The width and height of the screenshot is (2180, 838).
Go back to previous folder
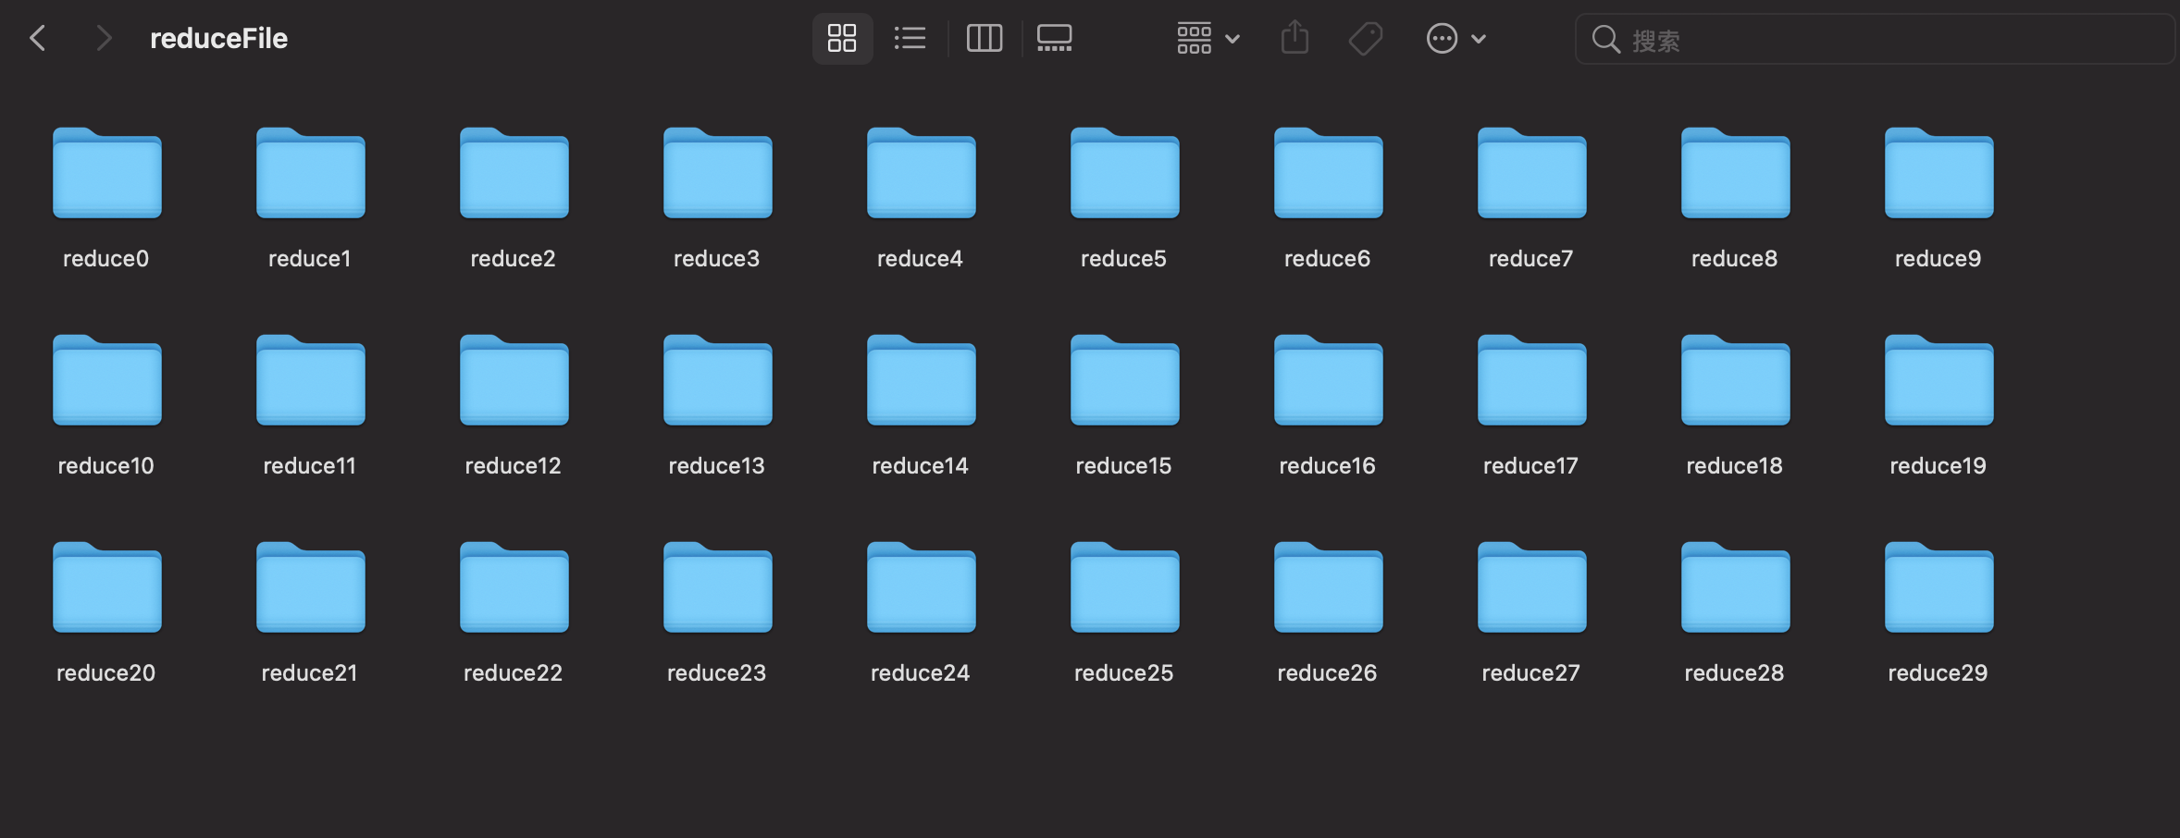[38, 38]
